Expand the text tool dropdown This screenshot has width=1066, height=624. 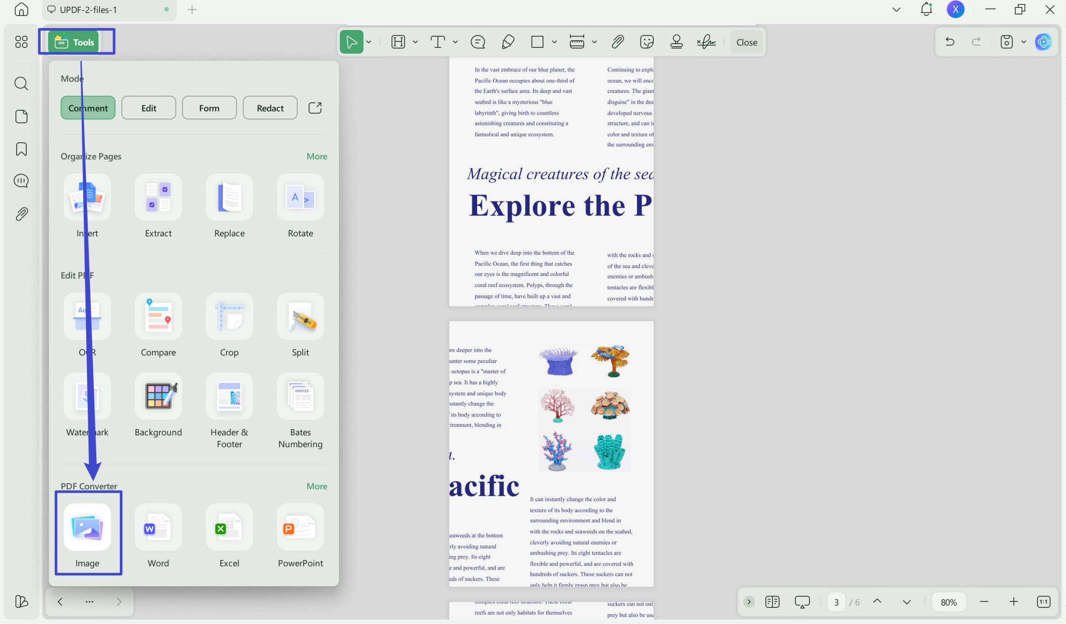coord(455,42)
